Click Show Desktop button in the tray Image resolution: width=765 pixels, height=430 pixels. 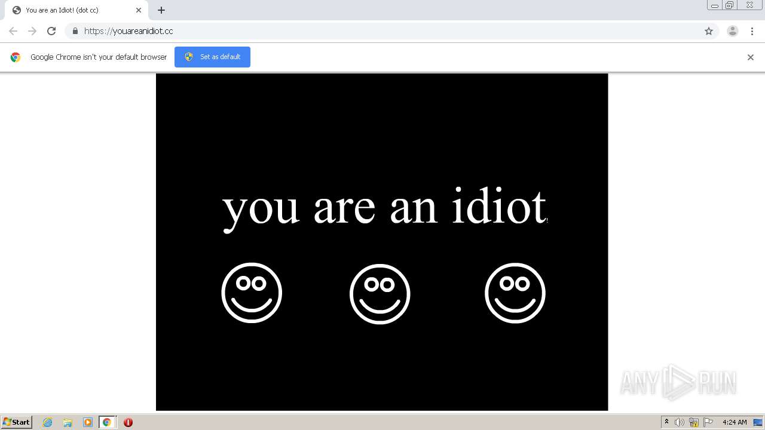[x=758, y=422]
